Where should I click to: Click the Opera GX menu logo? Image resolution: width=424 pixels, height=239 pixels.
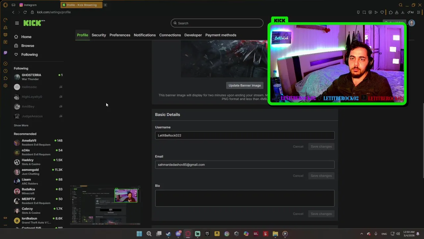click(5, 5)
